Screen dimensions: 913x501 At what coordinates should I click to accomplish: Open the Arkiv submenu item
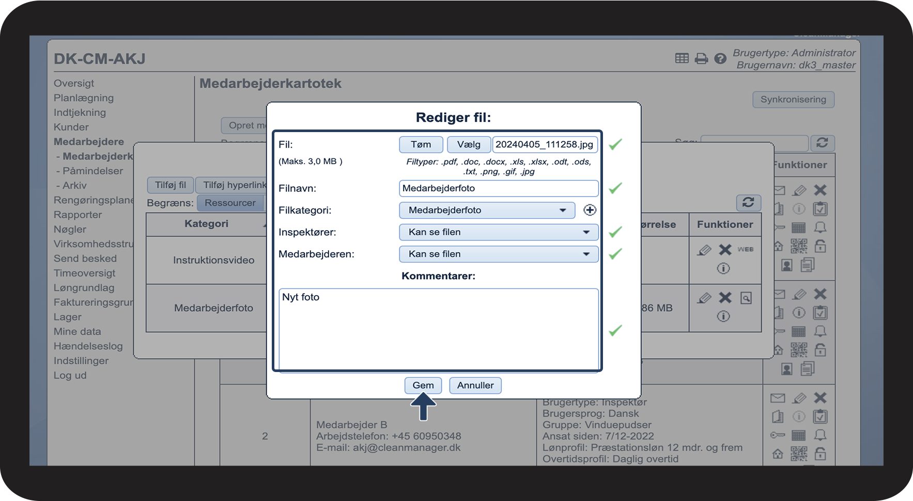click(74, 185)
